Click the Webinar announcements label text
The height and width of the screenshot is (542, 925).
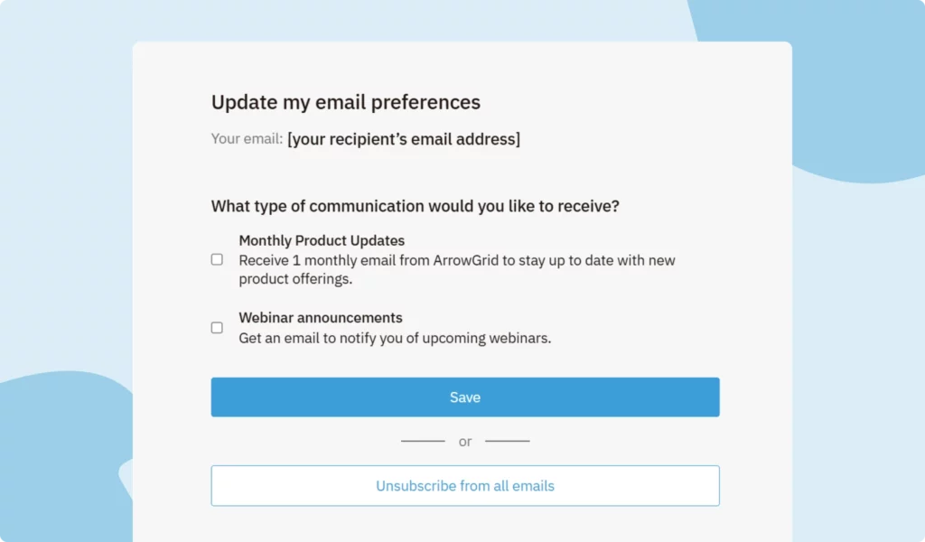coord(321,318)
